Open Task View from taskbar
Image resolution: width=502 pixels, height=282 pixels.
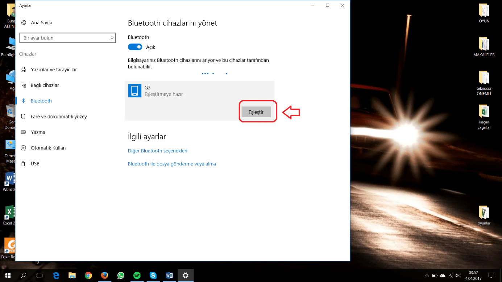39,275
